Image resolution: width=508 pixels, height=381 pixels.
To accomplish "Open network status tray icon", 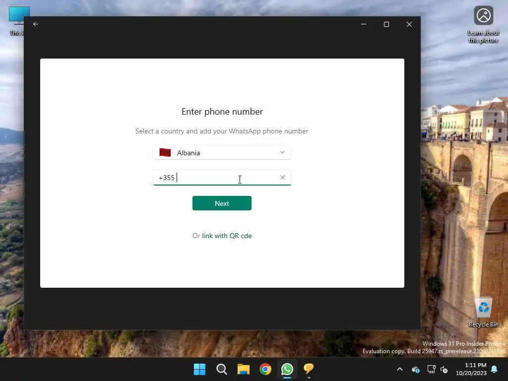I will [x=431, y=369].
